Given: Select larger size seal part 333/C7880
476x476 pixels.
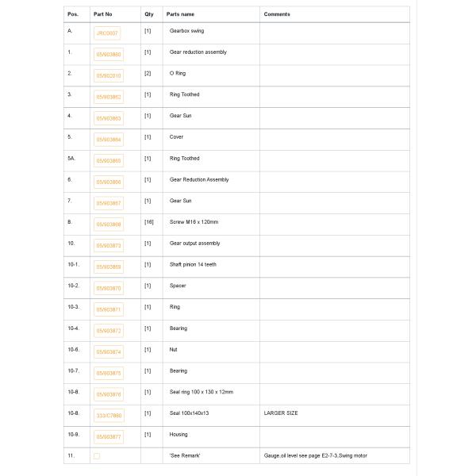Looking at the screenshot, I should click(x=109, y=416).
